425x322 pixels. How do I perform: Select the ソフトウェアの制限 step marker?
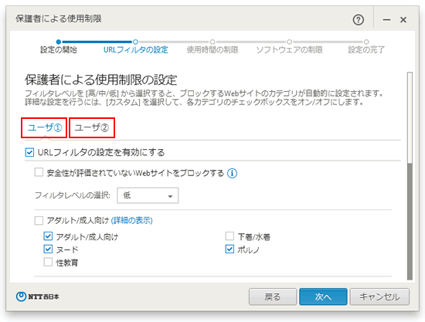coord(290,42)
